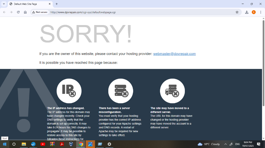Click the URL address bar
The width and height of the screenshot is (265, 148).
click(132, 12)
